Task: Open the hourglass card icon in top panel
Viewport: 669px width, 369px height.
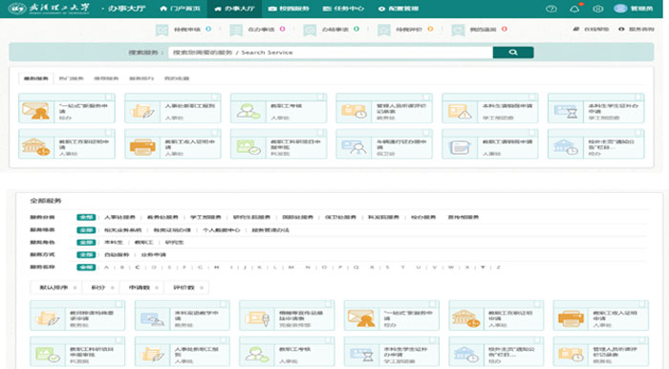Action: [566, 112]
